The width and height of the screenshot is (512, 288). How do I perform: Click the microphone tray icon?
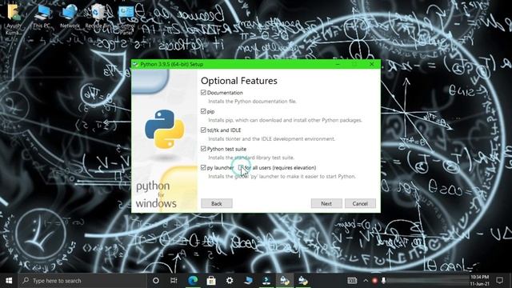(x=383, y=281)
